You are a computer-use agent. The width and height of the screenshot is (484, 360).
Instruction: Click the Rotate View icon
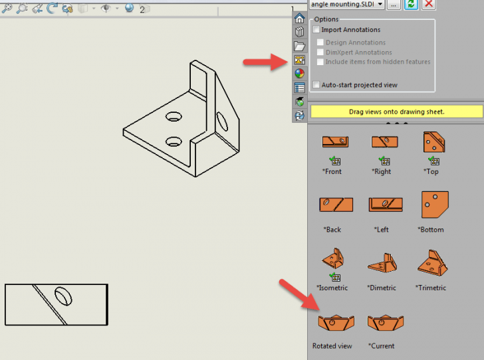[x=52, y=9]
